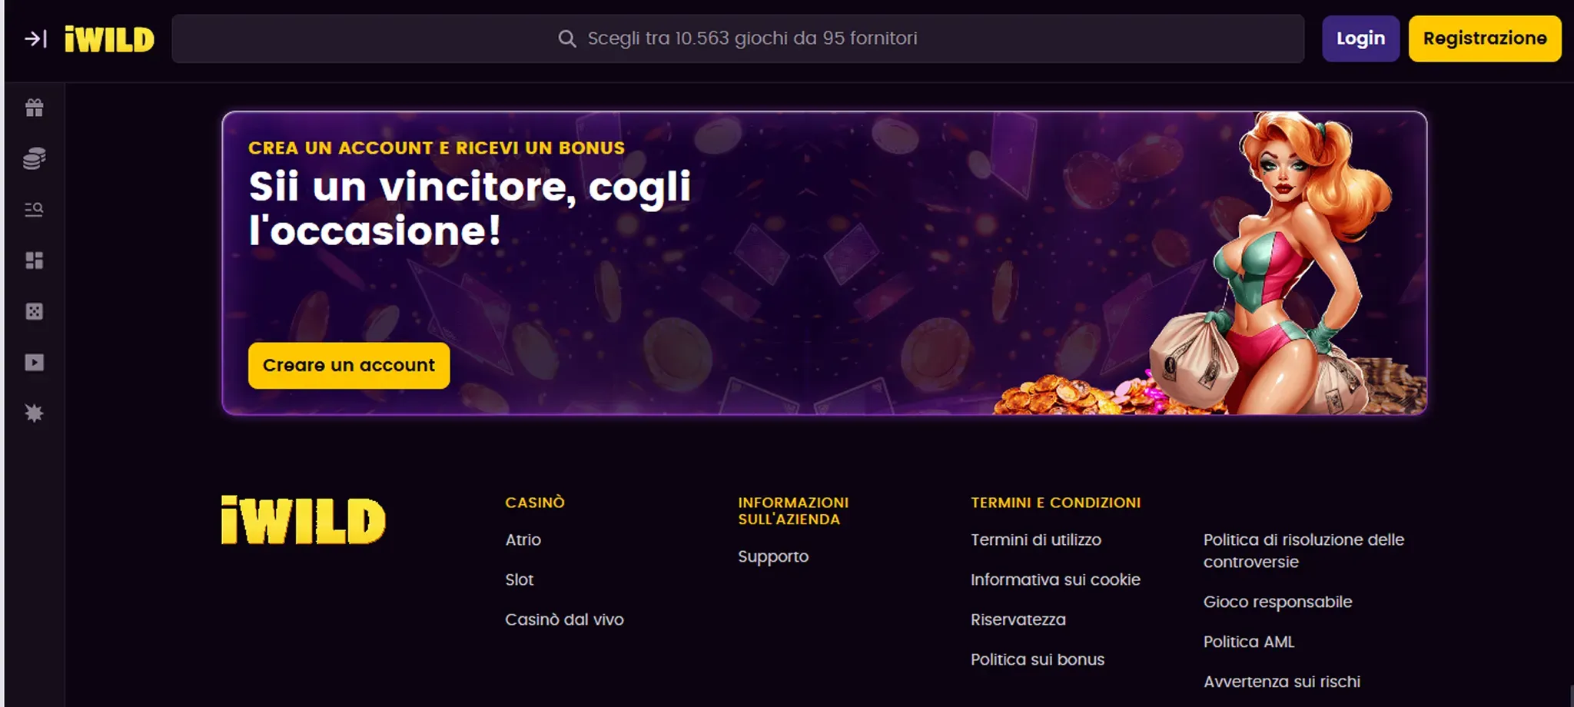The height and width of the screenshot is (707, 1574).
Task: Open the search list sidebar icon
Action: [x=34, y=209]
